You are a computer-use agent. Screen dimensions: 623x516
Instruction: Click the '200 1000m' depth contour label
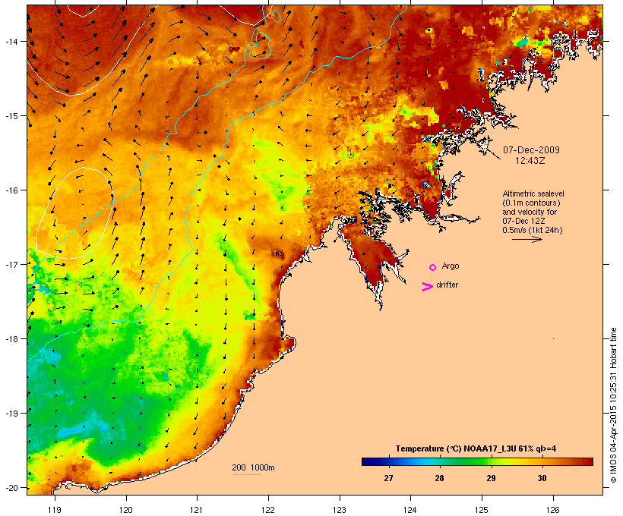pyautogui.click(x=253, y=467)
